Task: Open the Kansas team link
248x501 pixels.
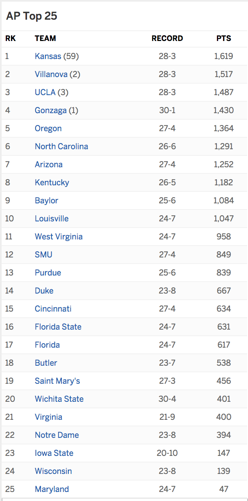Action: click(x=48, y=56)
